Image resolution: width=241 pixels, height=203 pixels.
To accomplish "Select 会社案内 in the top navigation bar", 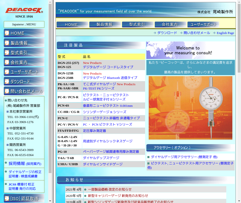I will click(x=170, y=24).
